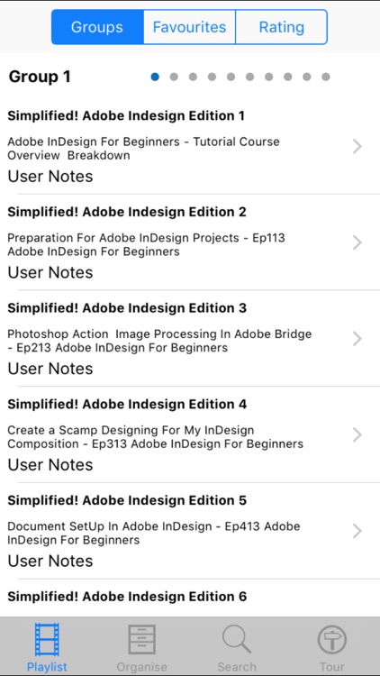Open Simplified! Adobe Indesign Edition 1 title
Viewport: 380px width, 676px height.
[126, 115]
